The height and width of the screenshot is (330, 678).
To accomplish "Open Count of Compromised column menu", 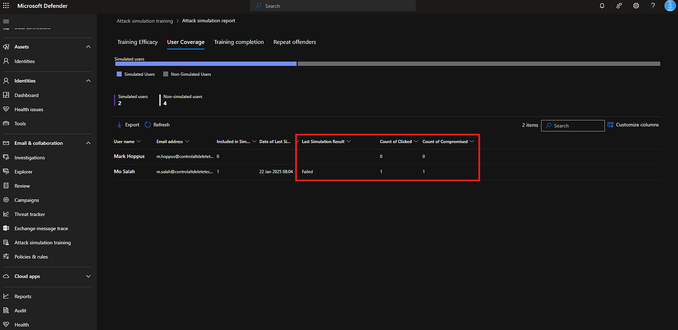I will (x=472, y=141).
